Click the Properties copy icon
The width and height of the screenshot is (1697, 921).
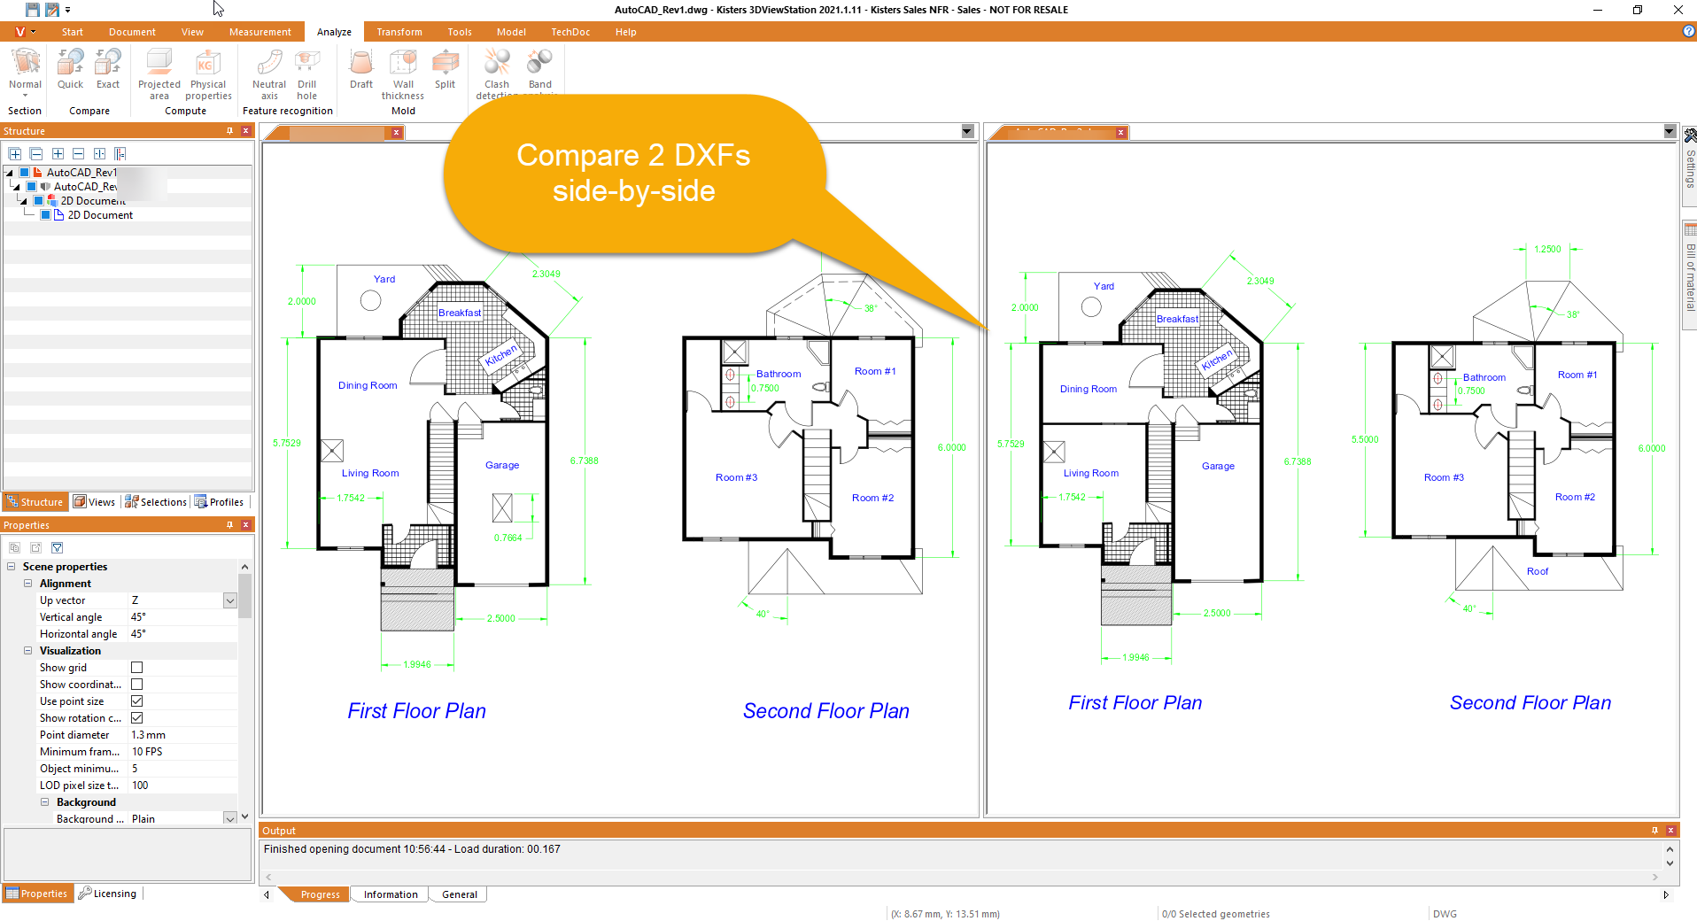point(15,547)
